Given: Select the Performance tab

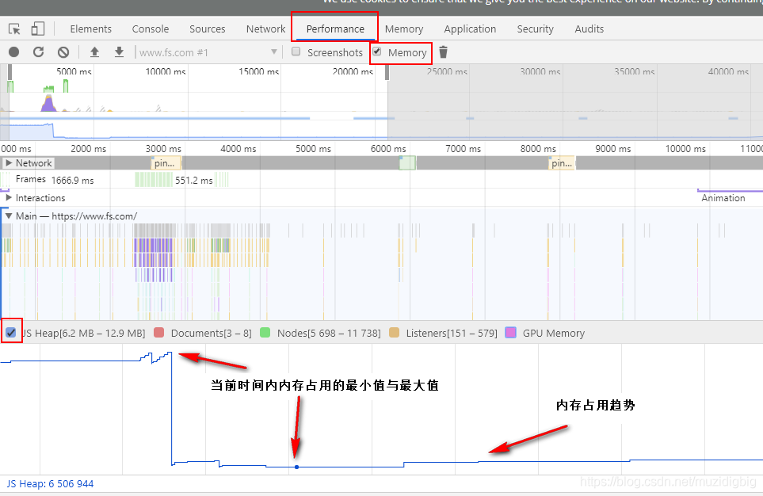Looking at the screenshot, I should click(335, 29).
